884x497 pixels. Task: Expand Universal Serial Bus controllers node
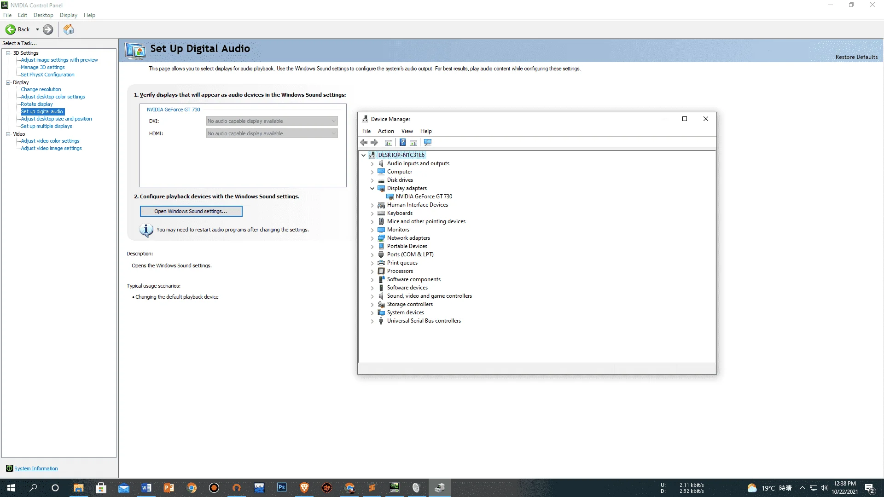tap(372, 321)
